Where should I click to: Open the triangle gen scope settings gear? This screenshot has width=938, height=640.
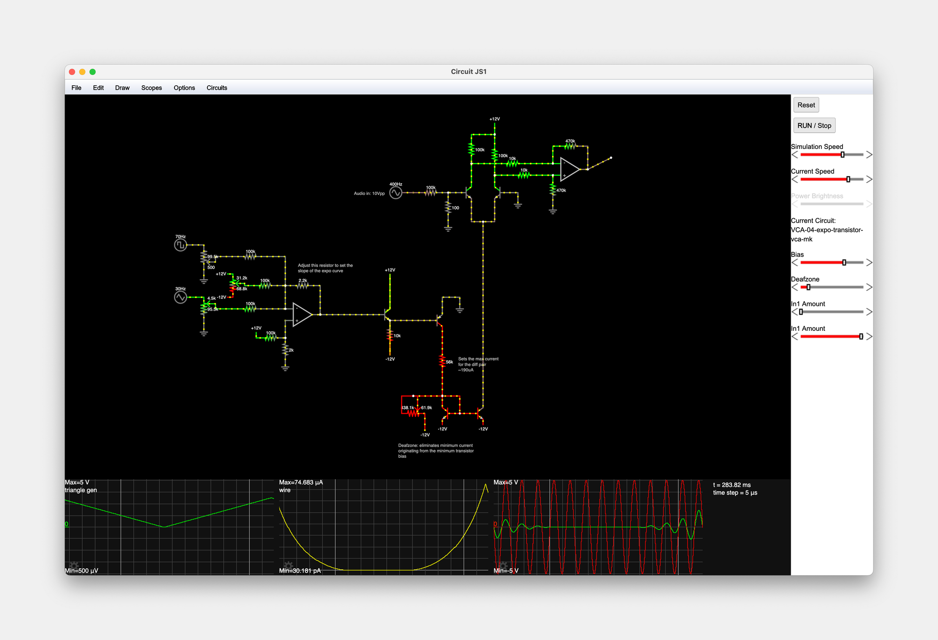pos(74,566)
